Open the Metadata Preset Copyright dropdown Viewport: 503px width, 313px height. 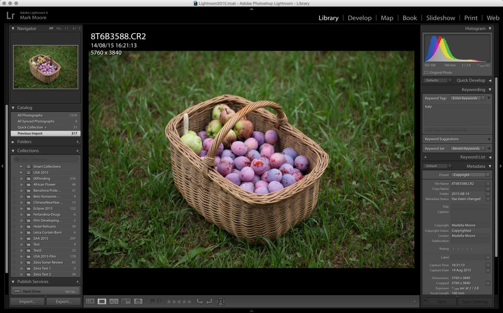[470, 175]
